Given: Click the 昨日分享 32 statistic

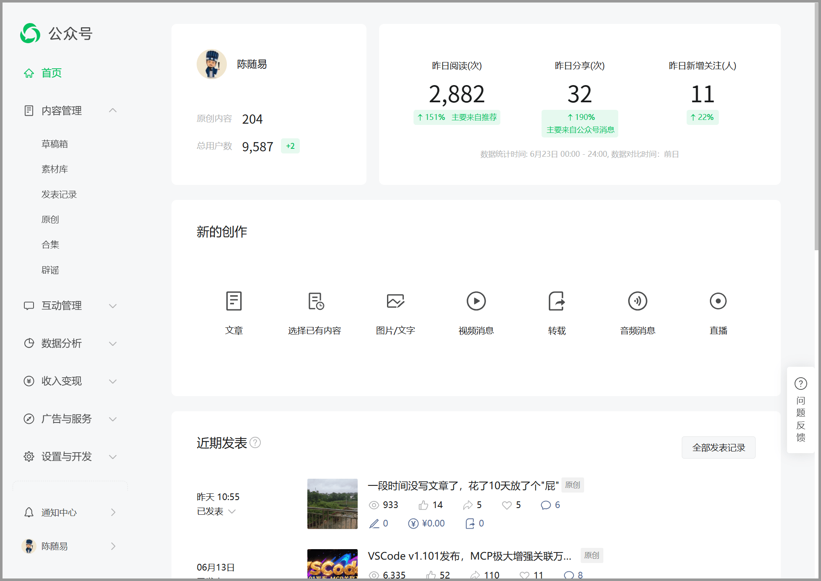Looking at the screenshot, I should [x=579, y=94].
